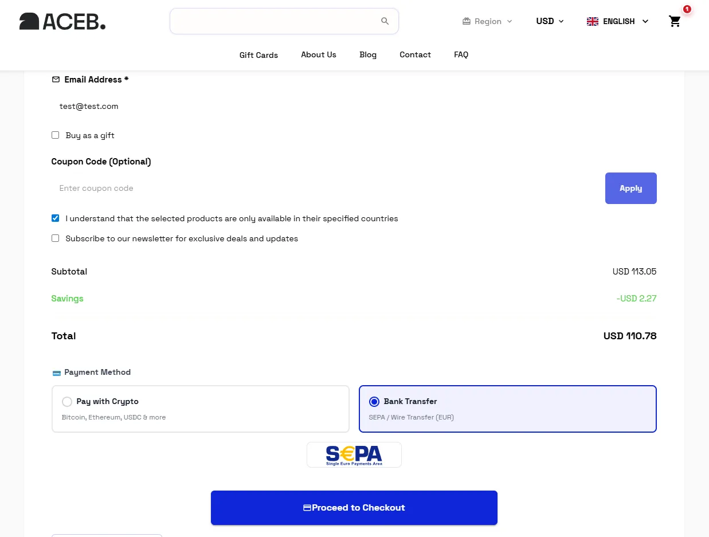Navigate to the Gift Cards menu item

pyautogui.click(x=258, y=54)
